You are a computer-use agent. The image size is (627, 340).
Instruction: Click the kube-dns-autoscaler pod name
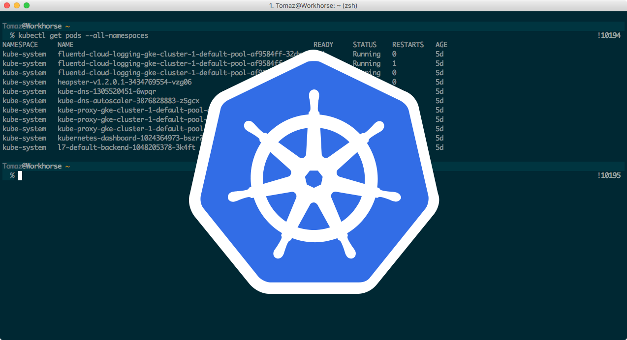tap(128, 100)
